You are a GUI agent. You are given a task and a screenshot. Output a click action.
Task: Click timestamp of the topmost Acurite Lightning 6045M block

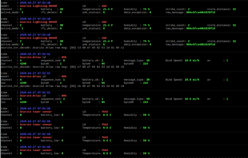click(x=35, y=3)
